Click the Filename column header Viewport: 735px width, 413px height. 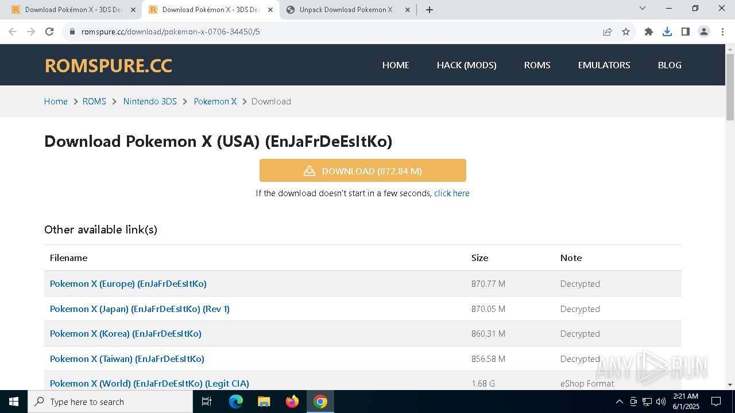(x=69, y=258)
